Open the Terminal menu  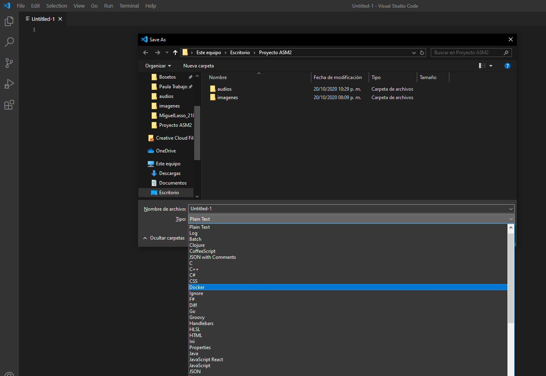click(129, 6)
